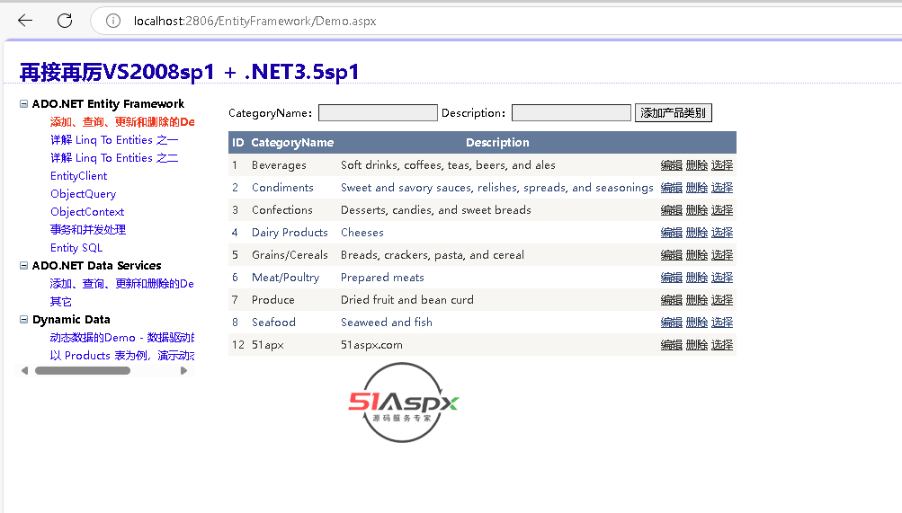Click the 添加产品类别 button
The image size is (902, 513).
pos(673,112)
